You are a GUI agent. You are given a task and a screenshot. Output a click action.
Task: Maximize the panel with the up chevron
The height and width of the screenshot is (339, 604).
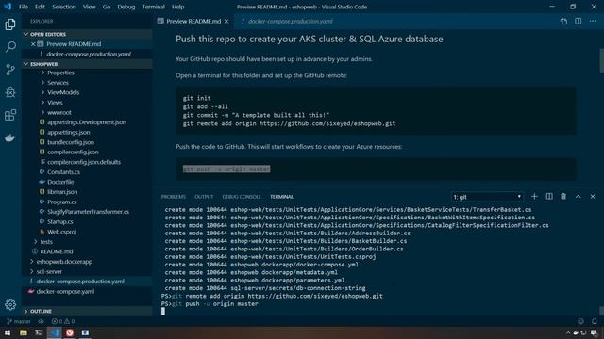(579, 197)
